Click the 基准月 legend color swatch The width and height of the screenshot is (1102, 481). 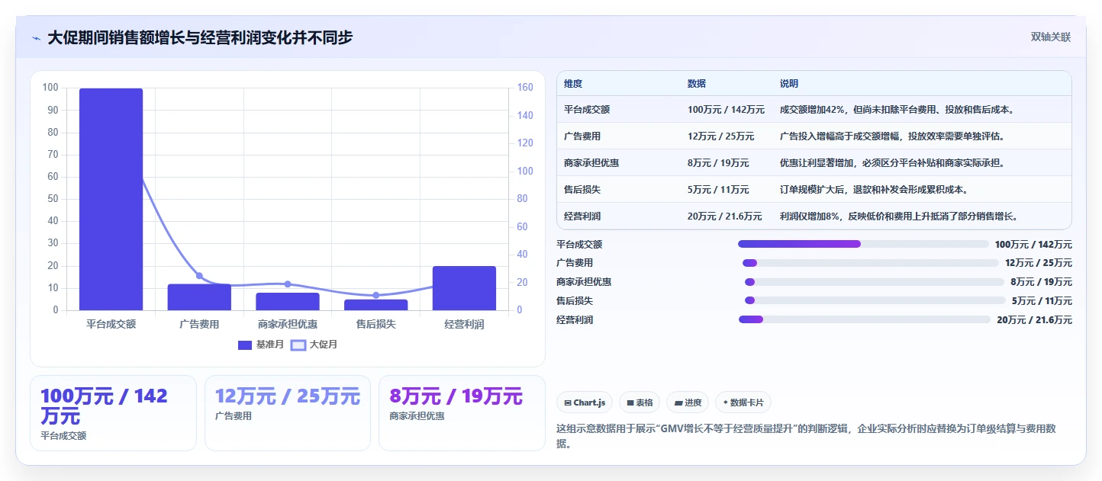245,345
